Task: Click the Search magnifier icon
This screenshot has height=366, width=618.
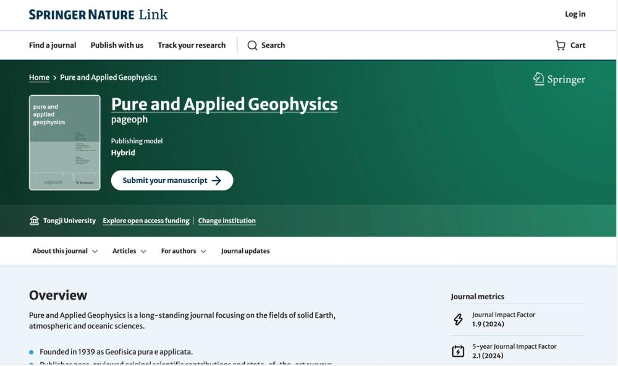Action: 252,45
